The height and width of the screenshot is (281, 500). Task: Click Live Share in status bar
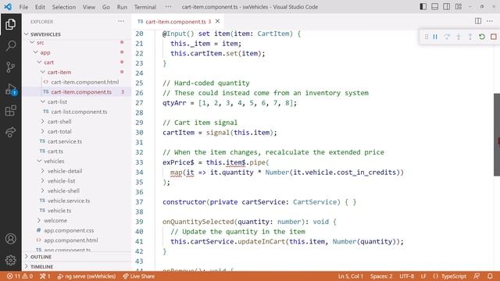click(139, 276)
